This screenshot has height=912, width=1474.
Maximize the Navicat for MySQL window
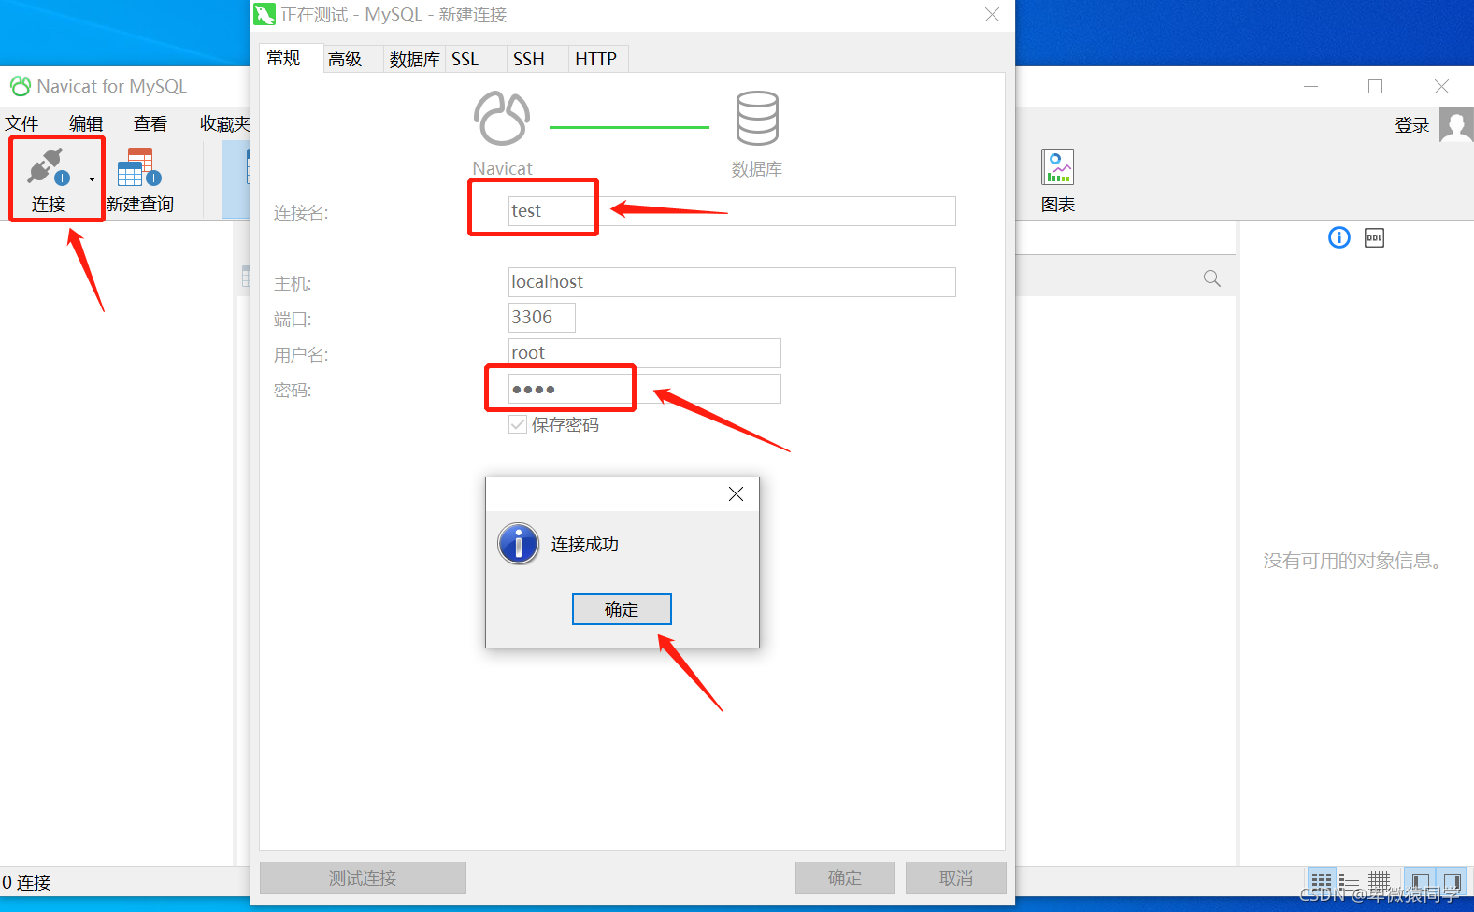(x=1375, y=87)
